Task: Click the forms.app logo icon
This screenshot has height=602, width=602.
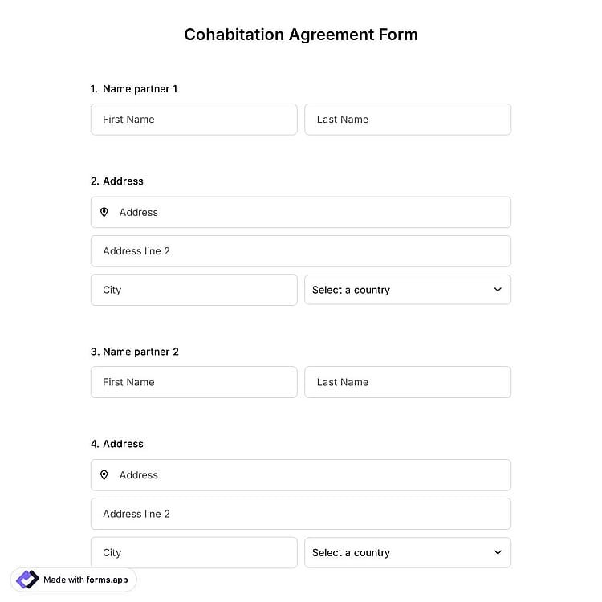Action: [27, 580]
